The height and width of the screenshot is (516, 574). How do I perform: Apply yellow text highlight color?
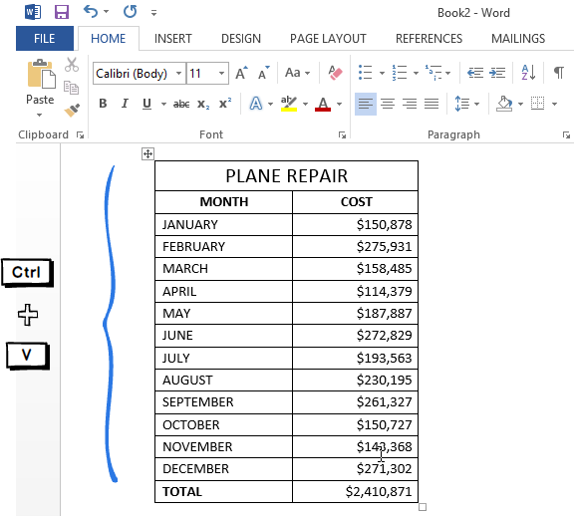click(x=289, y=104)
